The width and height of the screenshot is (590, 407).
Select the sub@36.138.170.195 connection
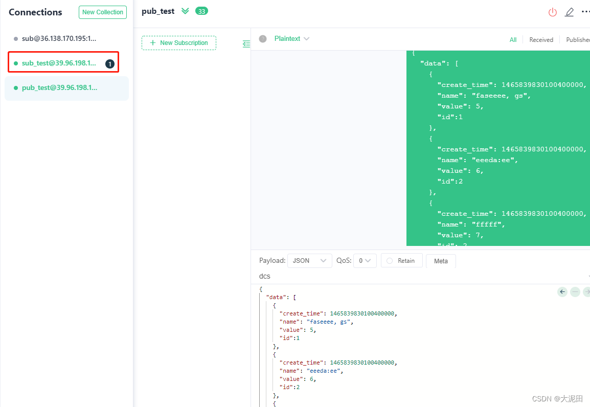point(66,39)
